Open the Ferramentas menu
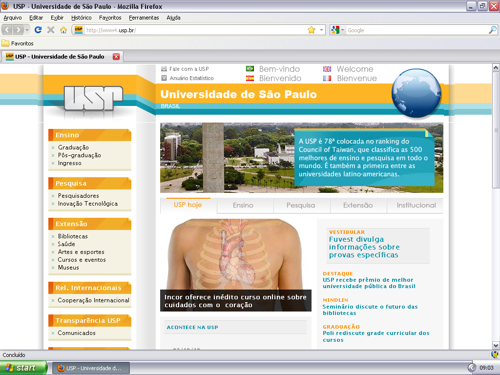Viewport: 500px width, 375px height. (144, 18)
